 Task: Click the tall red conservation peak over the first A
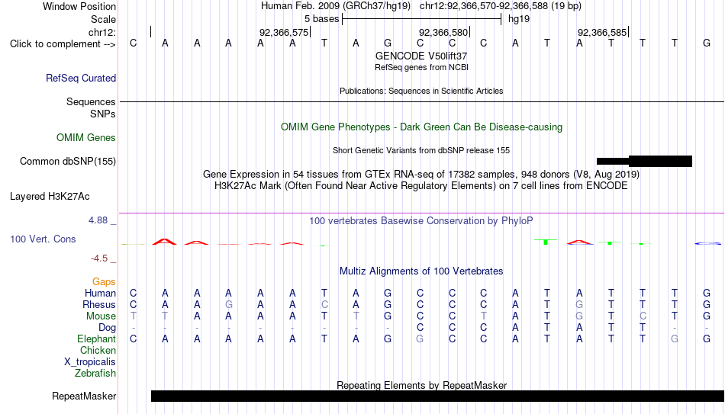tap(165, 241)
